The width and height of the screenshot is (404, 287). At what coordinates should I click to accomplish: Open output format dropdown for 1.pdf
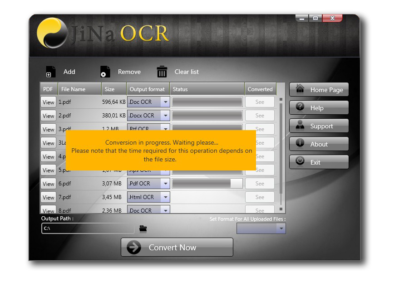165,102
